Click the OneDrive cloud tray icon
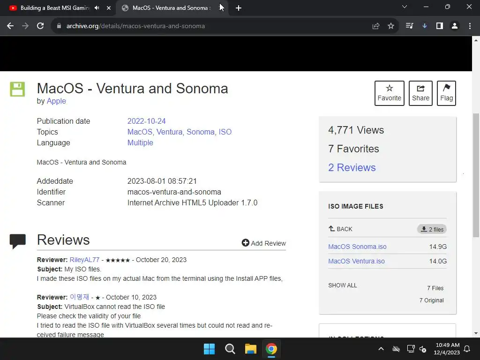The image size is (480, 360). (396, 349)
